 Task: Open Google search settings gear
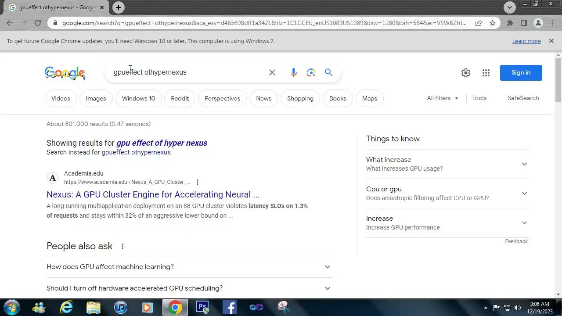(466, 73)
